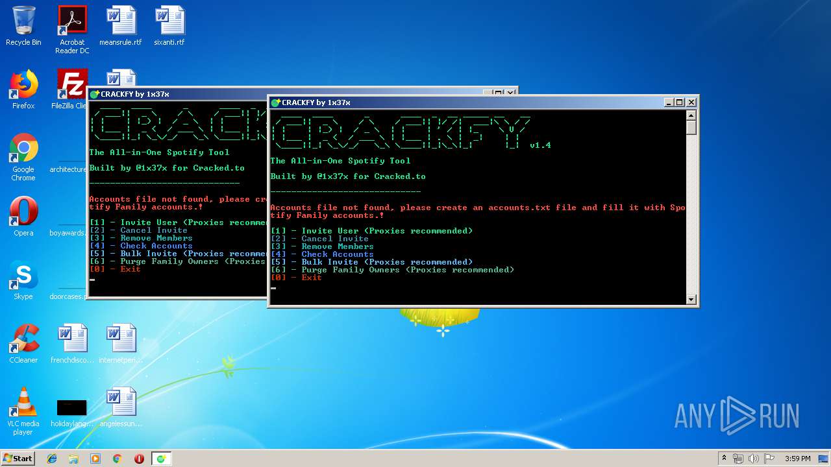Open Opera from the taskbar
Screen dimensions: 831x467
tap(139, 459)
